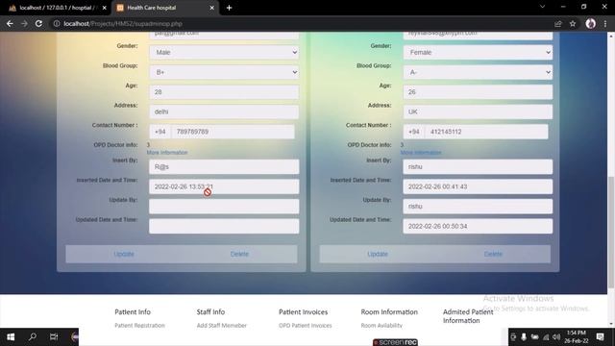Share this page icon in address bar

(557, 24)
